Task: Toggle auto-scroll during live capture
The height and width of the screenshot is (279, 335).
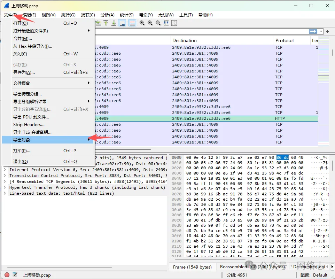Action: [122, 23]
